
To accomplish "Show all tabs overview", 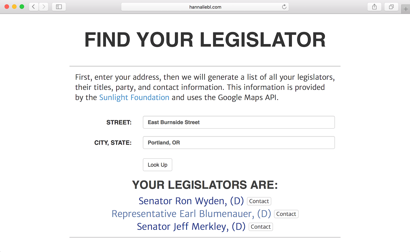I will 391,7.
